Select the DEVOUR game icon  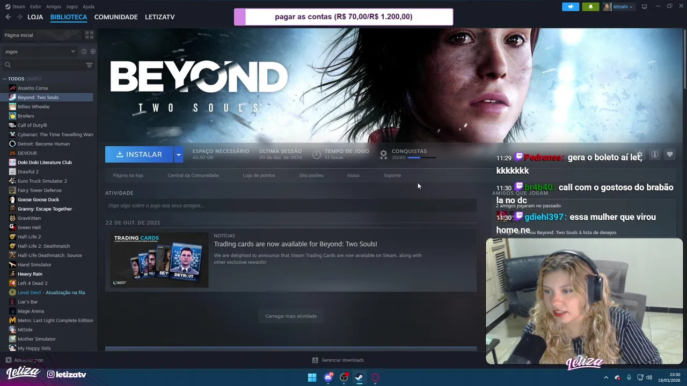12,153
